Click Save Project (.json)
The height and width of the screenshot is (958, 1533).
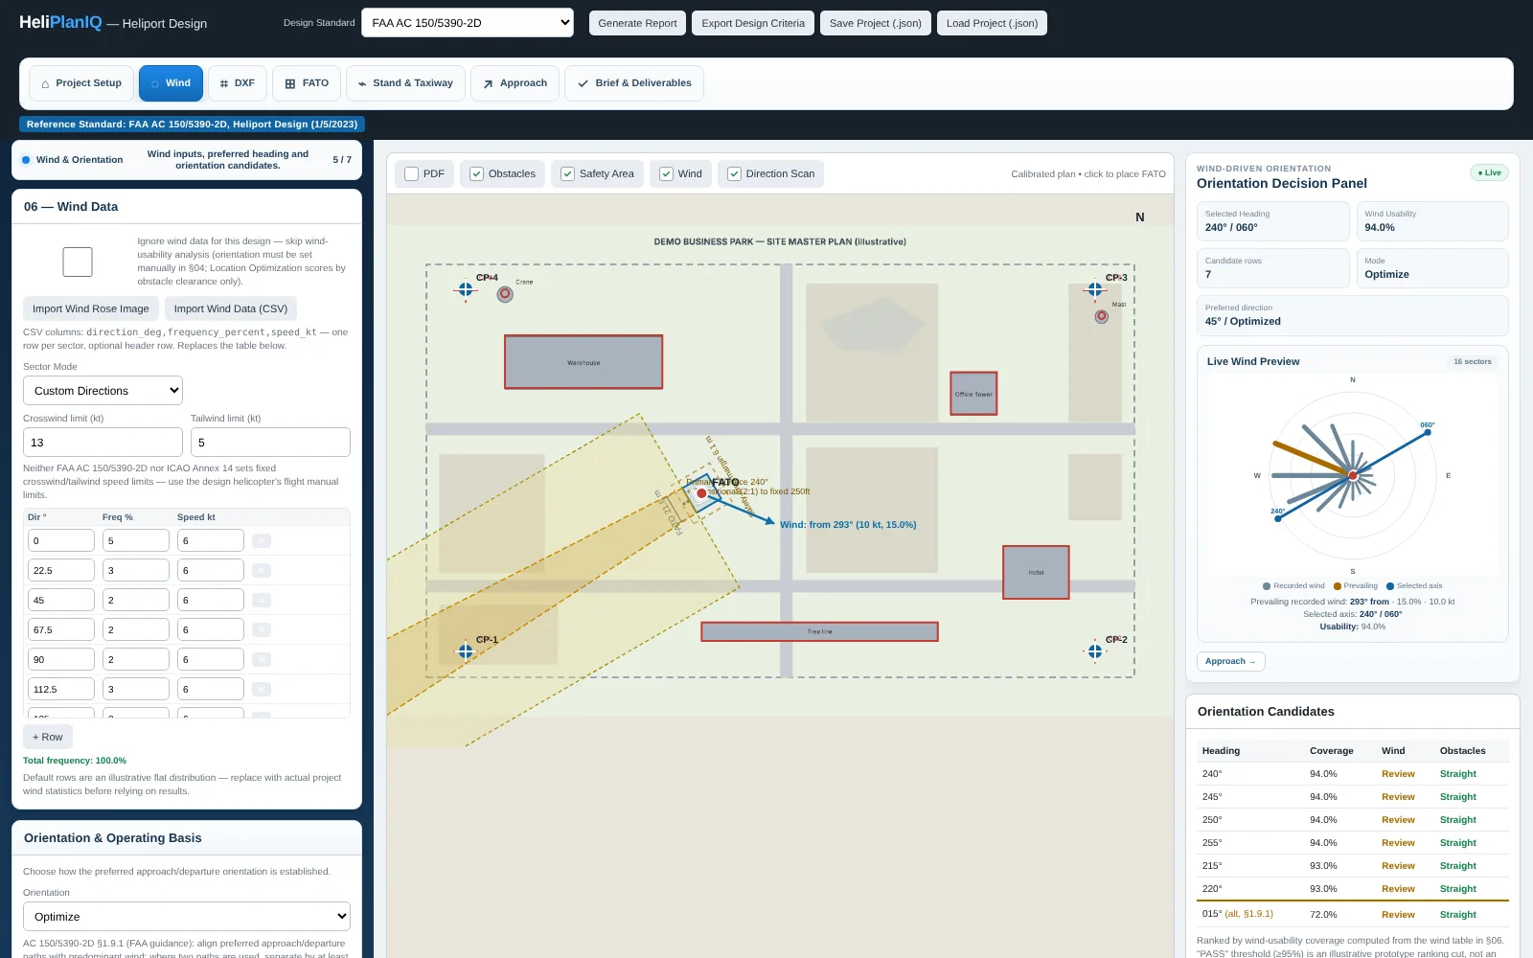876,23
